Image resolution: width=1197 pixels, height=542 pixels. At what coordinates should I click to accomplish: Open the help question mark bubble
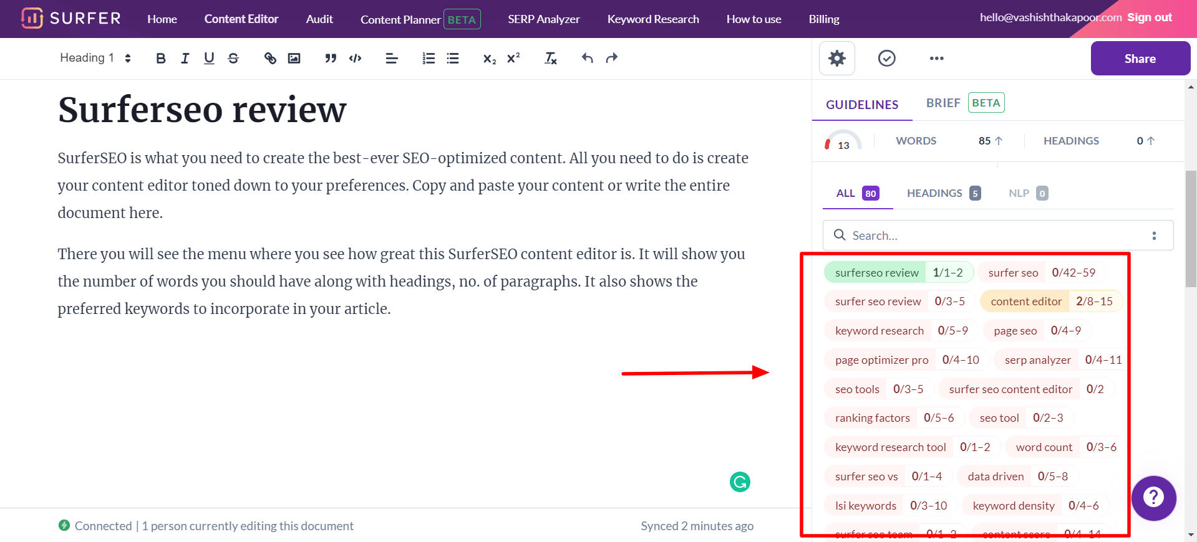pos(1154,498)
